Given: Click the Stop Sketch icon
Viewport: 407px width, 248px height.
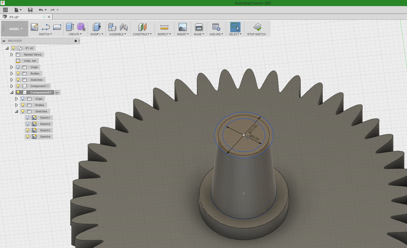Looking at the screenshot, I should click(x=257, y=27).
